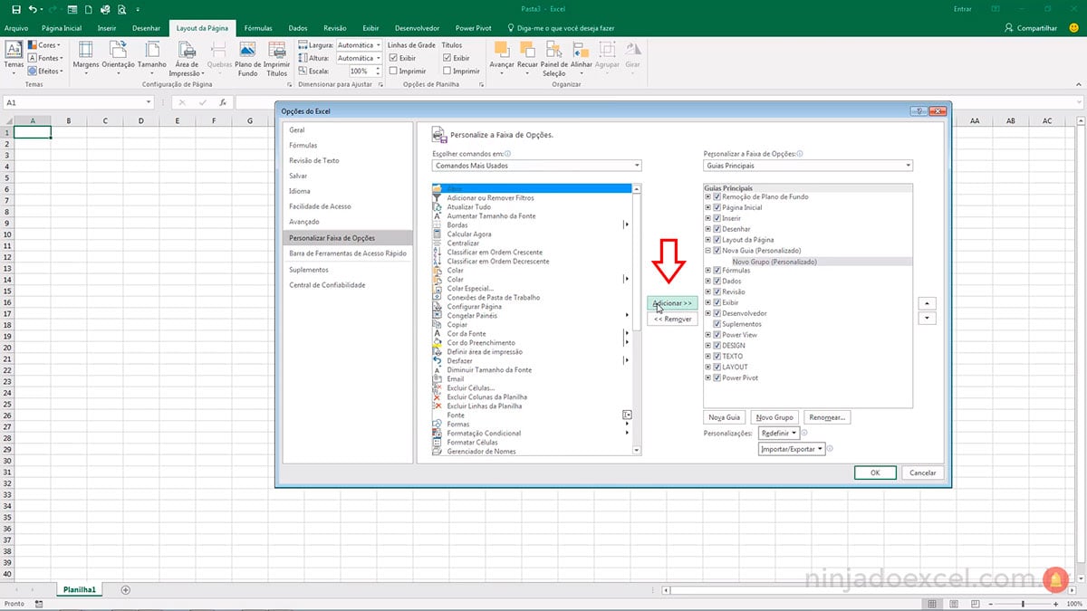Click the Adicionar >> button
Image resolution: width=1087 pixels, height=611 pixels.
[672, 303]
